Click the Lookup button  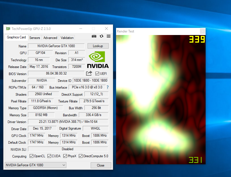point(98,46)
